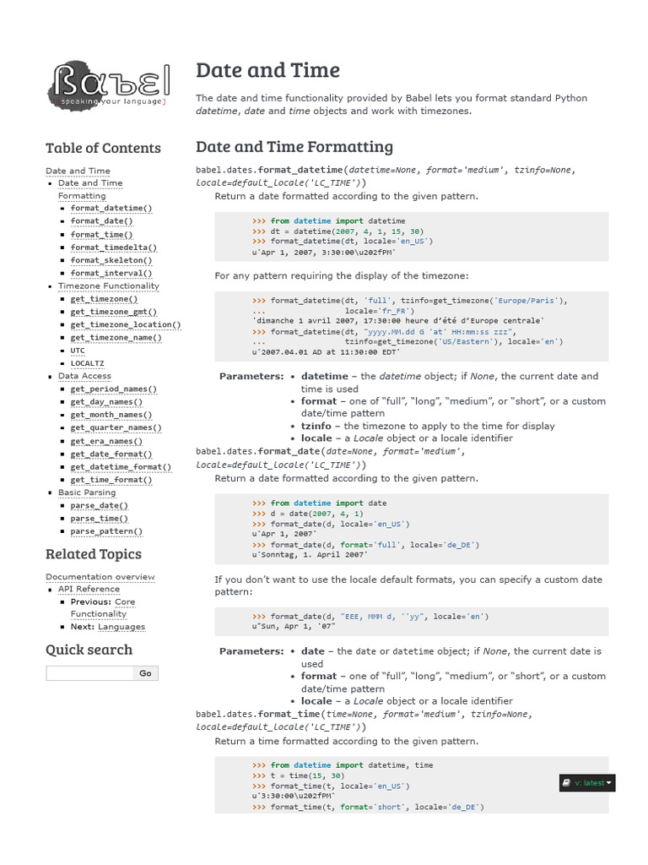This screenshot has height=865, width=648.
Task: Click the quick search input field
Action: (89, 673)
